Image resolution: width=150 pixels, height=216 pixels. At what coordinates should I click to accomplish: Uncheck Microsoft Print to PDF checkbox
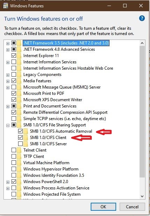click(14, 93)
